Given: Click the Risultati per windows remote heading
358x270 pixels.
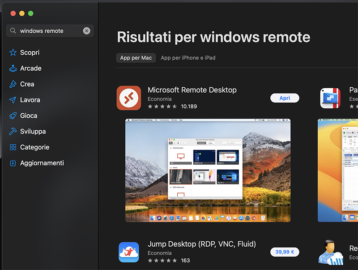Looking at the screenshot, I should pyautogui.click(x=214, y=37).
